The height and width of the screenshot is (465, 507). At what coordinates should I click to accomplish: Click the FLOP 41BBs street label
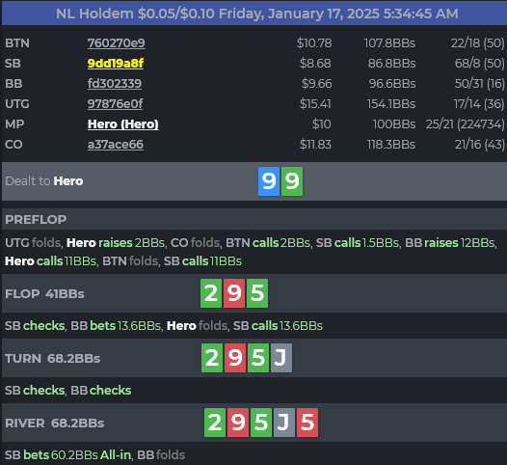point(44,294)
